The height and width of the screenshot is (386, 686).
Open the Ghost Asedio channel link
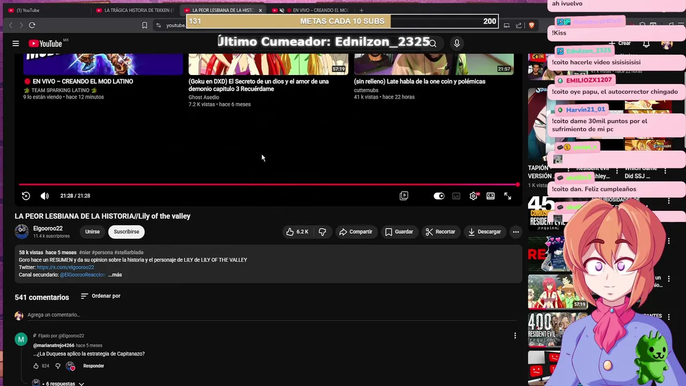click(x=204, y=98)
